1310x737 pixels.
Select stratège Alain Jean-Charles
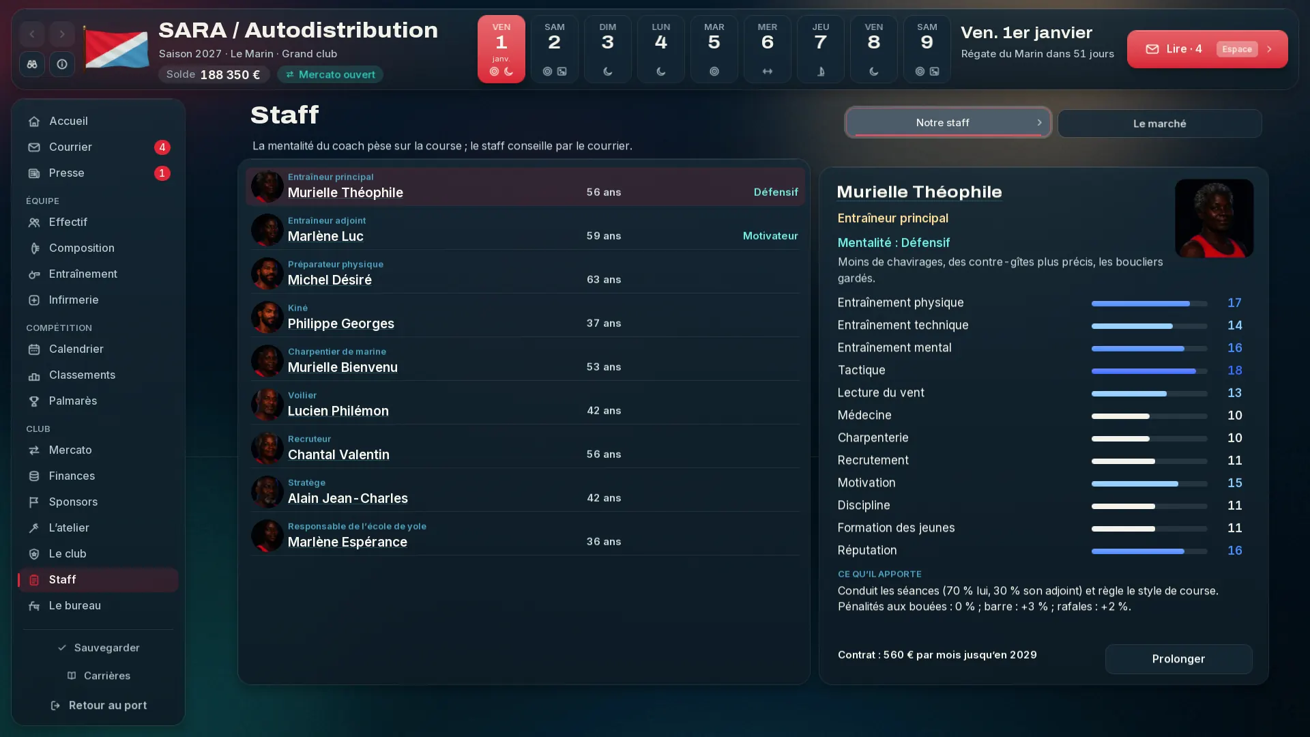(525, 492)
